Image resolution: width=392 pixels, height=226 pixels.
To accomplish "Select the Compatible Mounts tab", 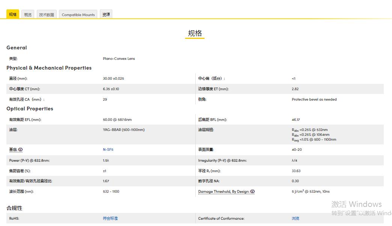I will (78, 15).
